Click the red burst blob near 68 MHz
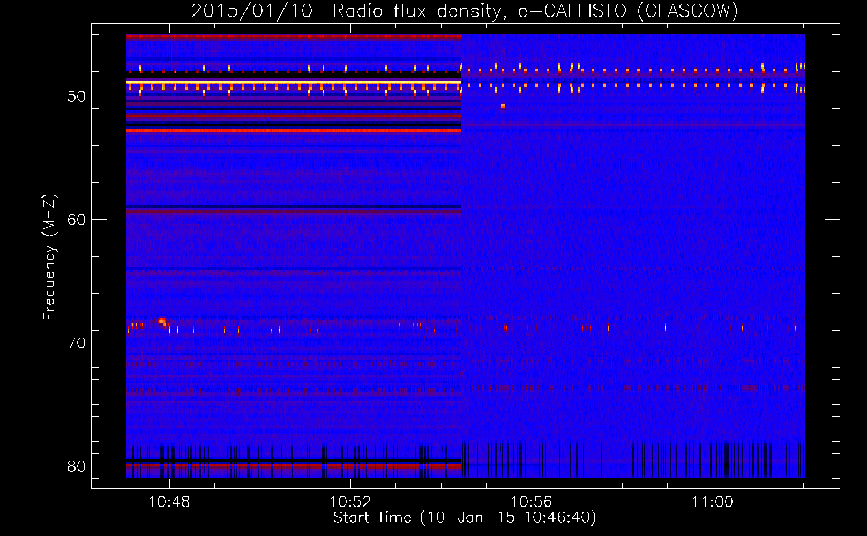This screenshot has width=867, height=536. pyautogui.click(x=162, y=321)
